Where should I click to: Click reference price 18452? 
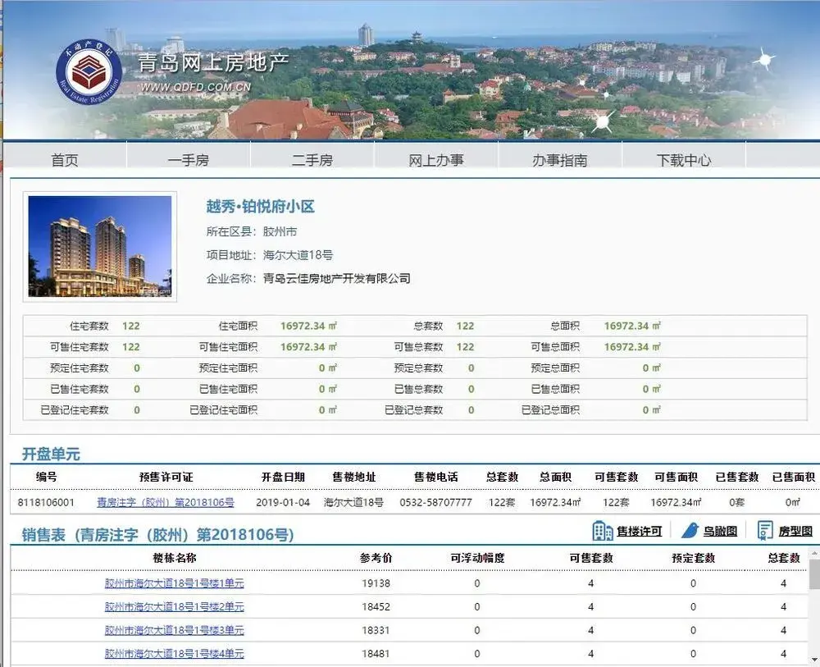coord(376,606)
